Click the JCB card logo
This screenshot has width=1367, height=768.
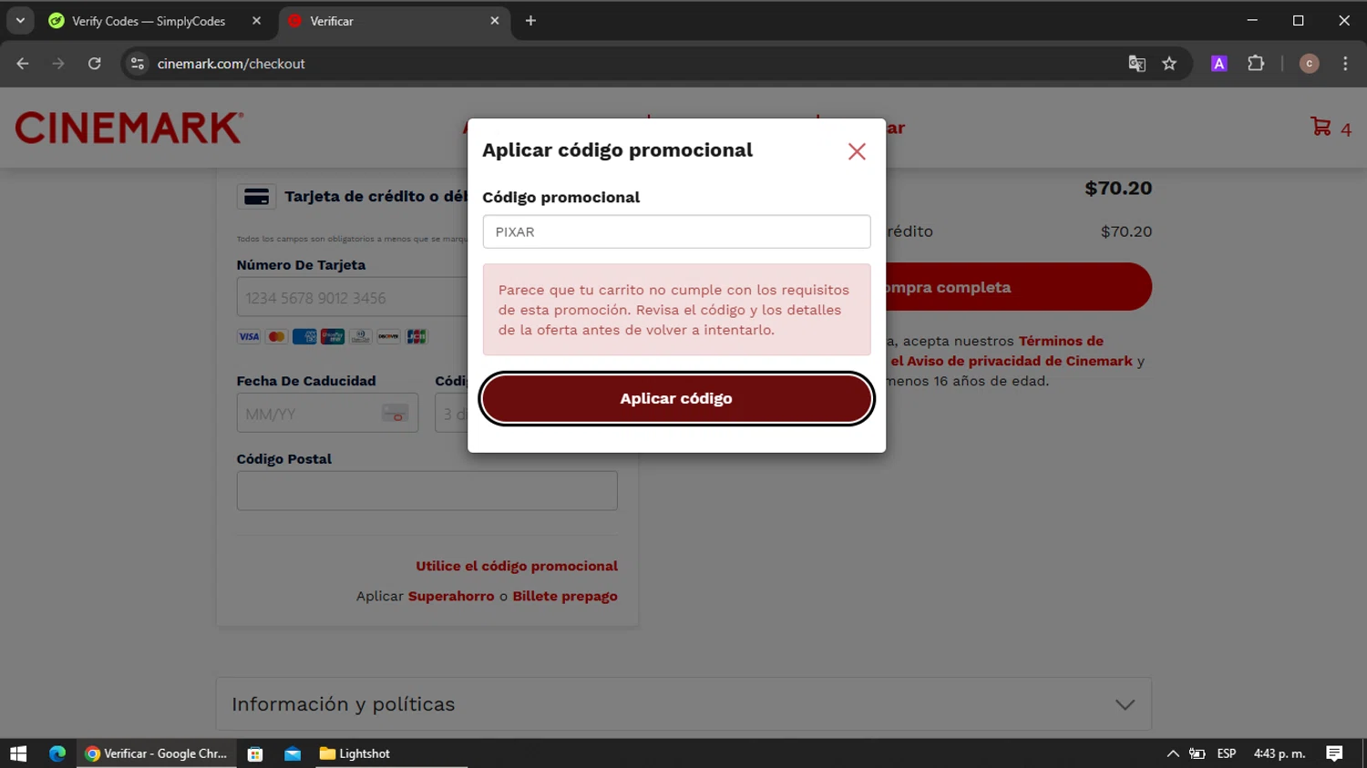416,336
